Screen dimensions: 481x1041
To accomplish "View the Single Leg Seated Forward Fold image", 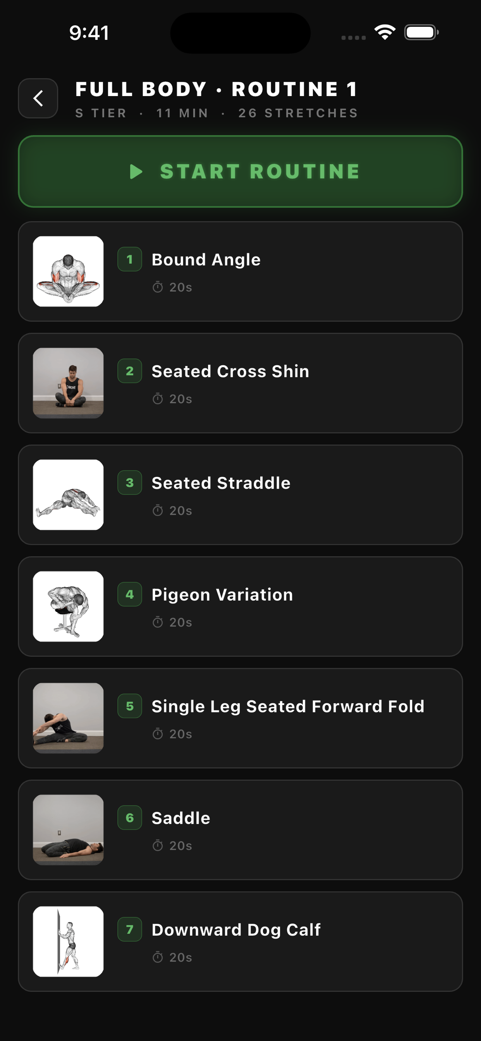I will click(x=68, y=718).
